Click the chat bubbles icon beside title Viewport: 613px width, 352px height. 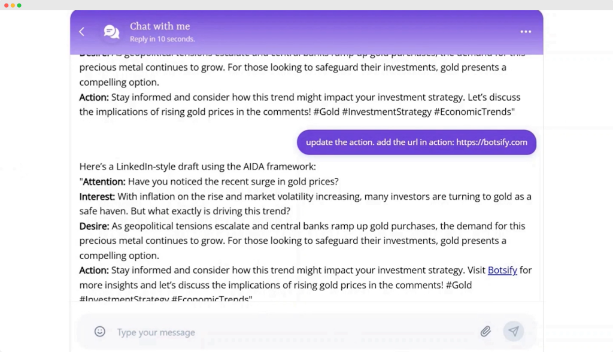point(111,32)
